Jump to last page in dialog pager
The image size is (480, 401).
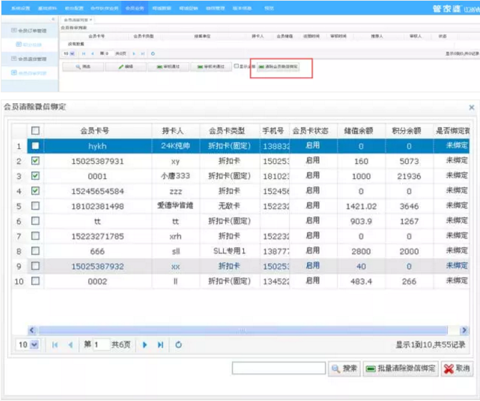(x=160, y=345)
